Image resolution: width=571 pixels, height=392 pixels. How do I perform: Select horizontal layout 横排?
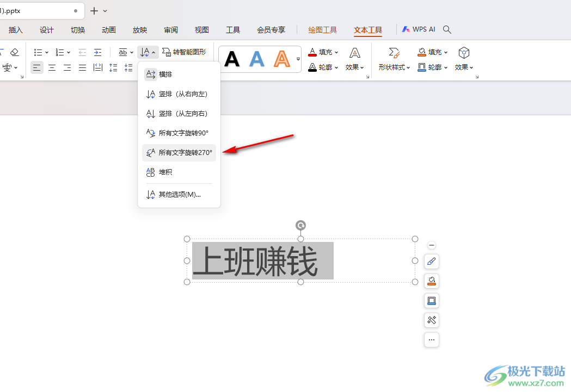pos(179,74)
